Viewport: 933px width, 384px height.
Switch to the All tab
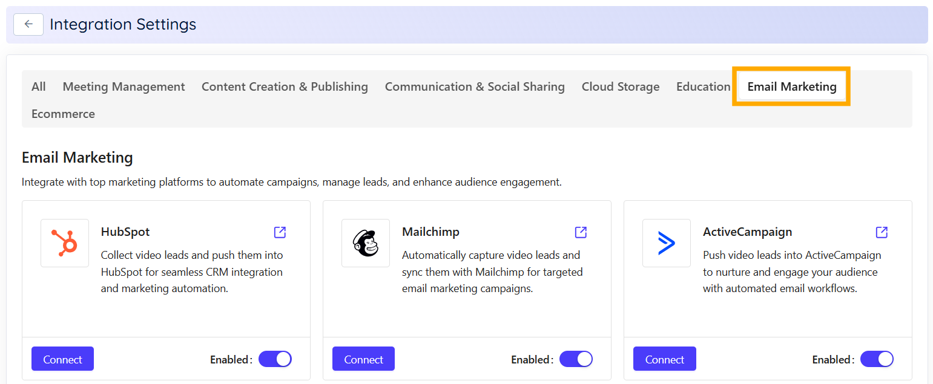38,86
